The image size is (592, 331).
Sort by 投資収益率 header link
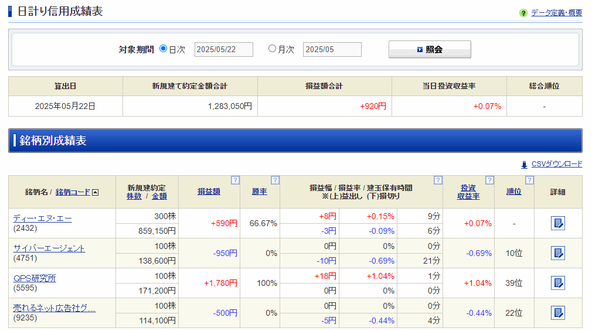(x=468, y=192)
